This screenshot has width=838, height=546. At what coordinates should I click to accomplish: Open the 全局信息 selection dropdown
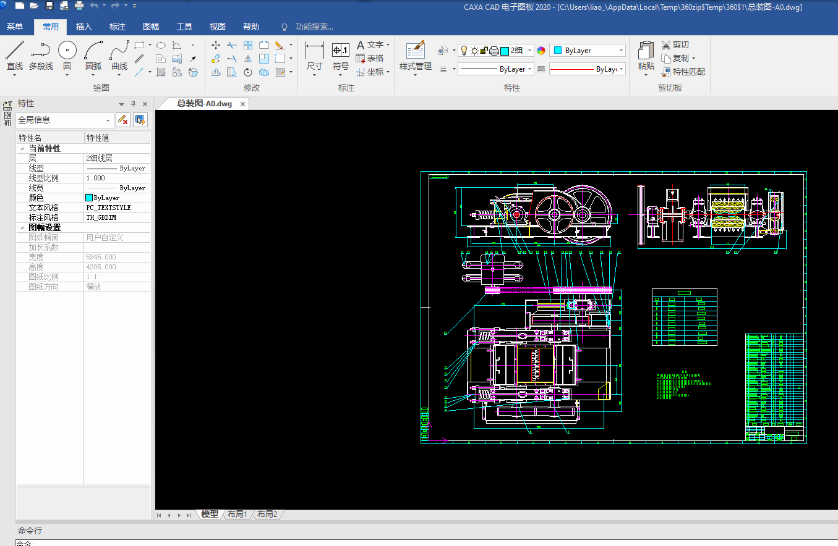click(108, 120)
